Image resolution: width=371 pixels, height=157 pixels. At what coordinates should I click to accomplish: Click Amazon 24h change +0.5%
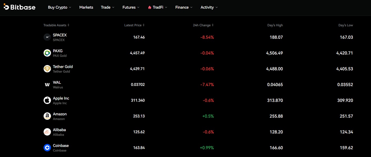coord(208,116)
